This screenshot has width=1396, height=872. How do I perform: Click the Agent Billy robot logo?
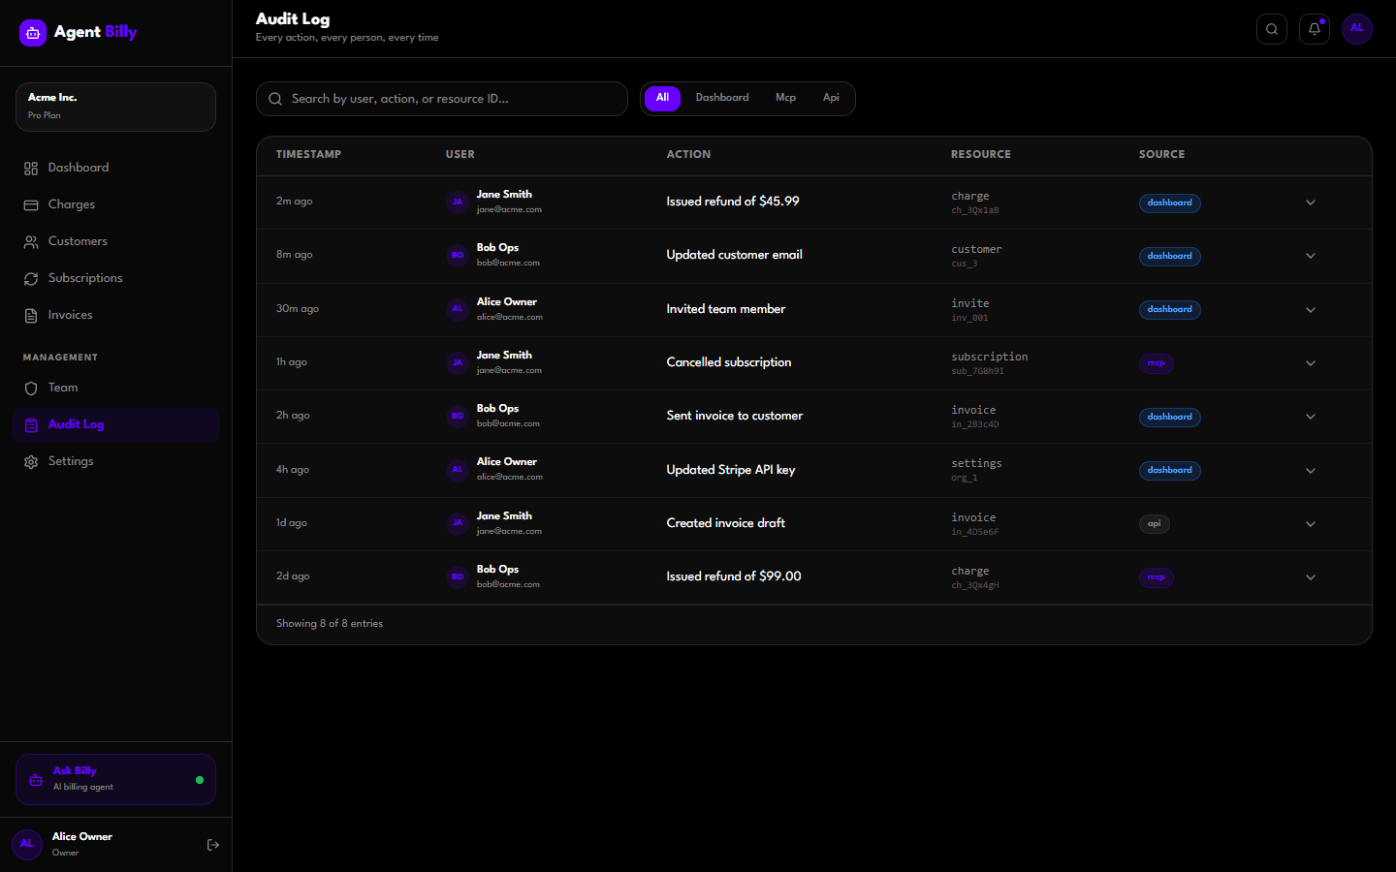[33, 33]
